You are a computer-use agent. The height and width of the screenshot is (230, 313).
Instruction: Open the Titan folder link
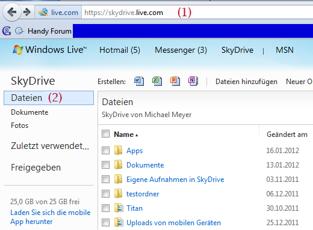click(134, 208)
